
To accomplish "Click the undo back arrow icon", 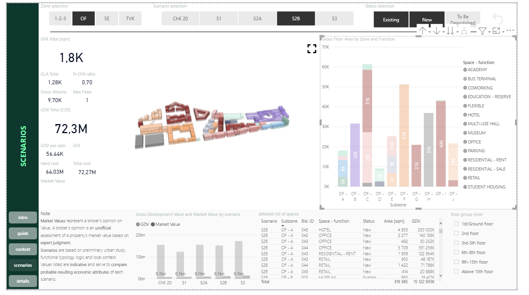I will (498, 19).
